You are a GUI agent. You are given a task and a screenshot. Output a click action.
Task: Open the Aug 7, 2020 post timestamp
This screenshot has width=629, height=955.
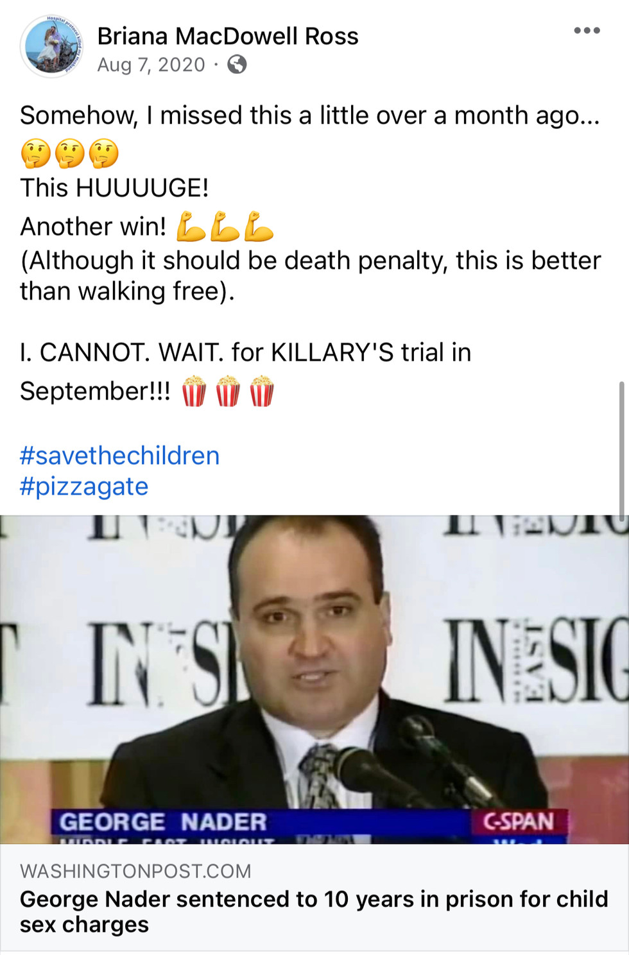coord(151,65)
